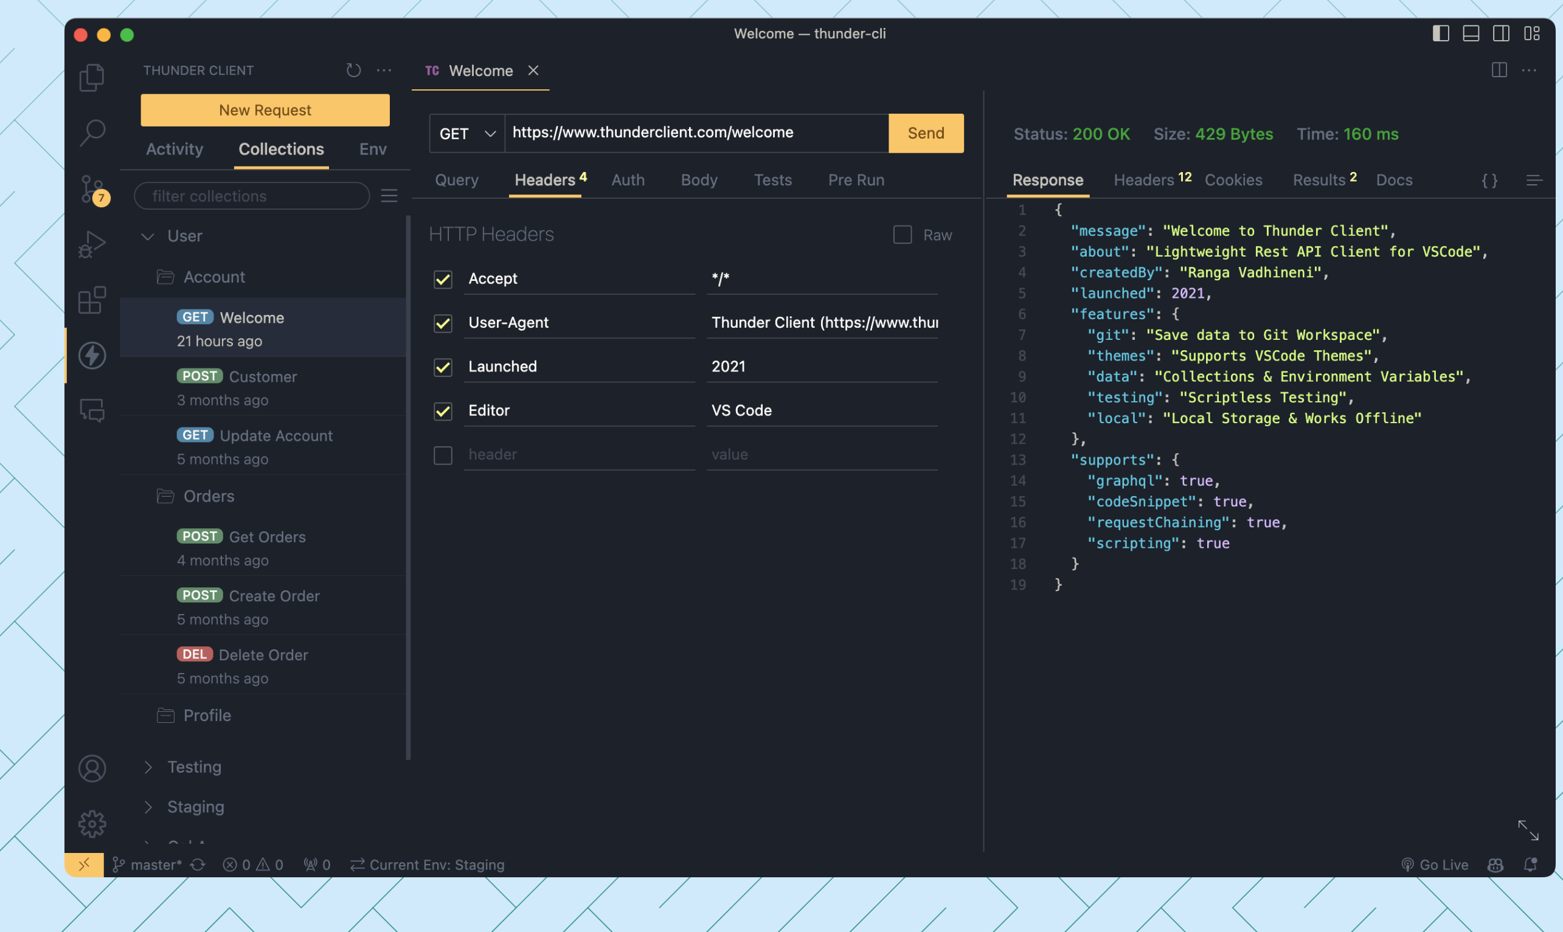1563x932 pixels.
Task: Click the New Request button
Action: (x=265, y=111)
